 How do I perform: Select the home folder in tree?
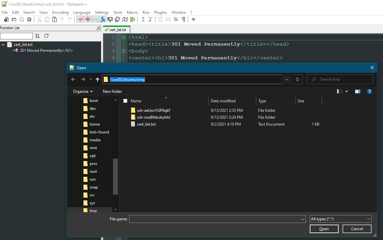tap(95, 124)
